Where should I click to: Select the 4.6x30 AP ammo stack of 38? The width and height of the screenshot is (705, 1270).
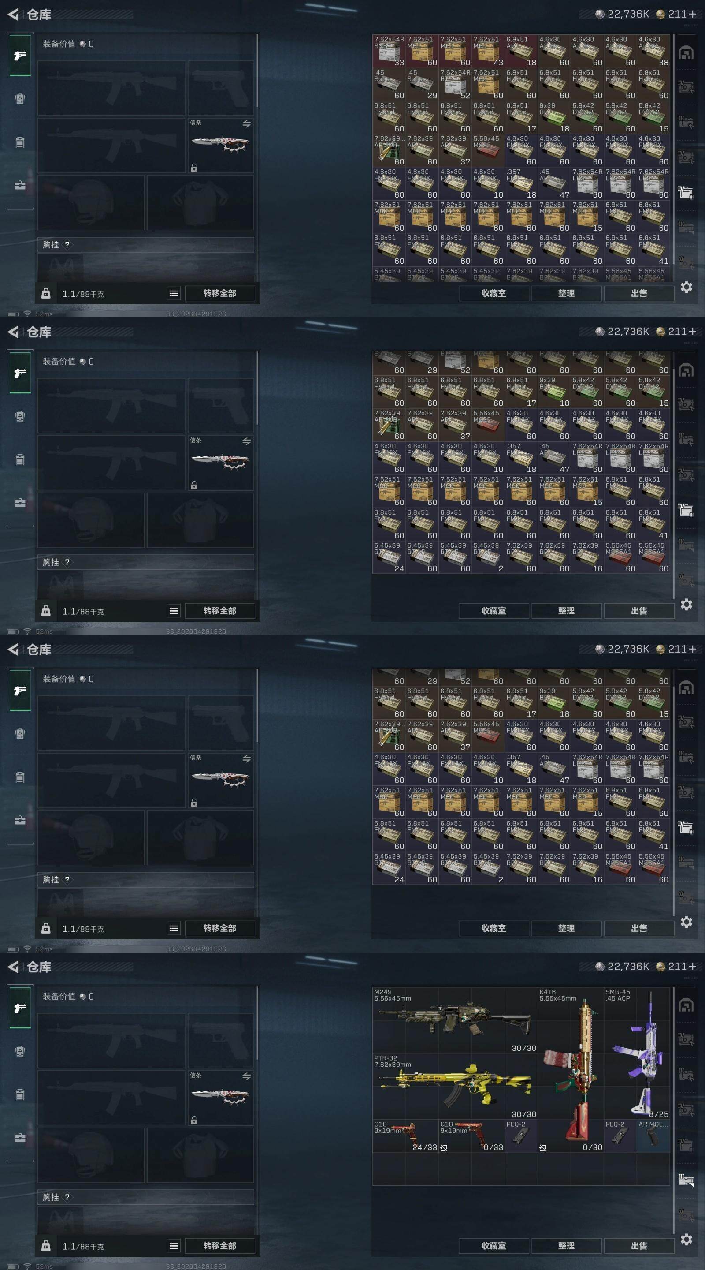(x=653, y=51)
